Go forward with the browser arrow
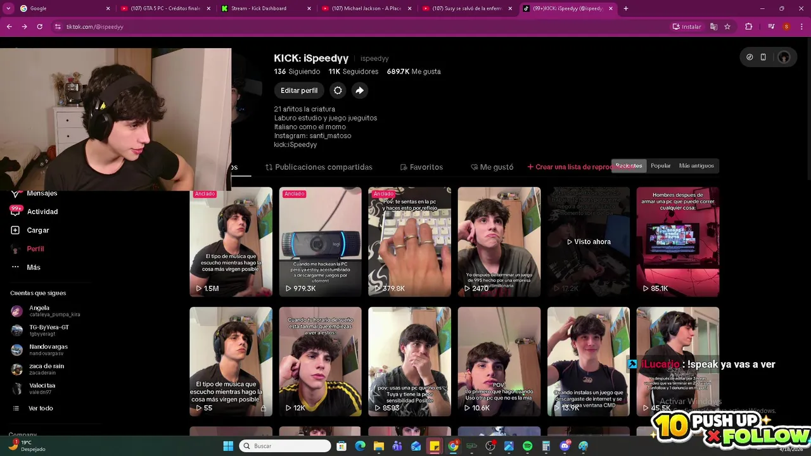The image size is (811, 456). point(24,27)
